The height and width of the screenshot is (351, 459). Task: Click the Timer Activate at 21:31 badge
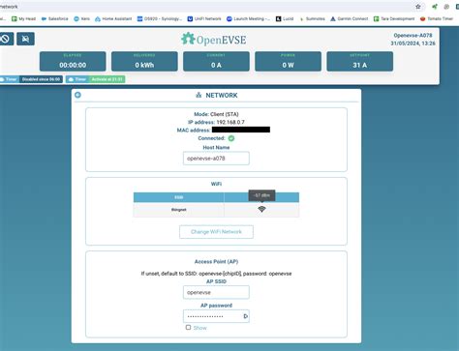96,79
